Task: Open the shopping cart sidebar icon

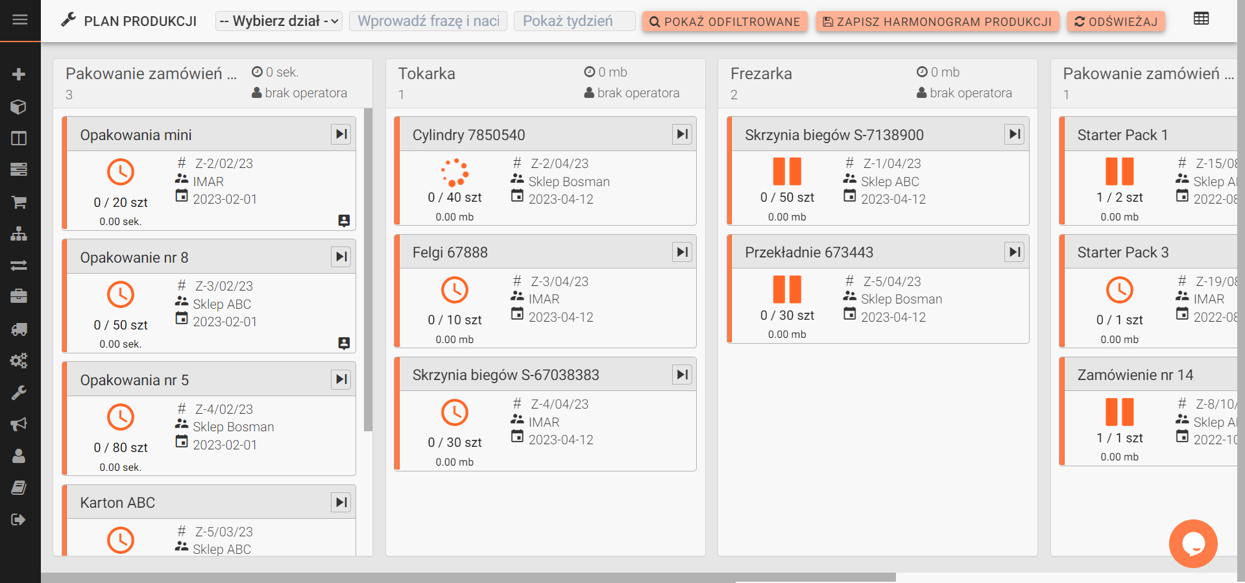Action: pos(19,202)
